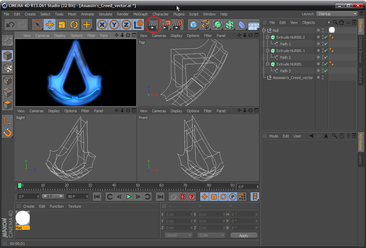Open Character menu
This screenshot has width=366, height=248.
pyautogui.click(x=161, y=14)
